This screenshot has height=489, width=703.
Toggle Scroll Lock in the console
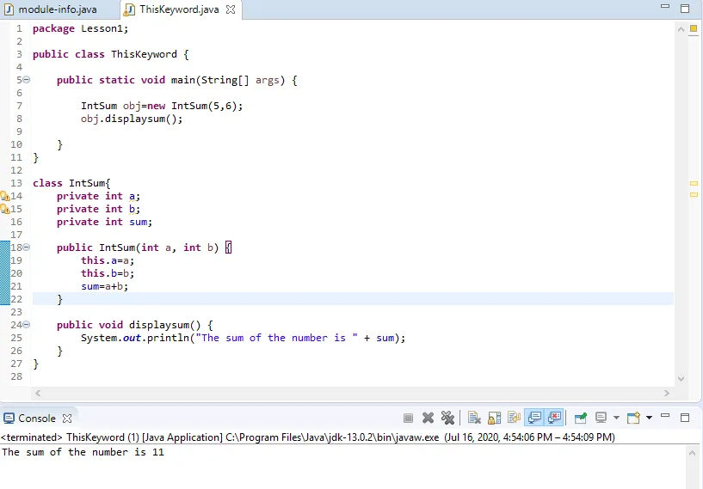coord(494,419)
